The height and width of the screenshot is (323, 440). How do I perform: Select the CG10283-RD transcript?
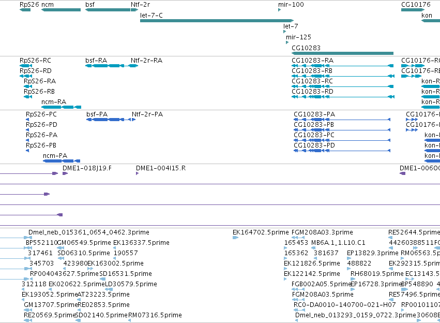pos(343,97)
